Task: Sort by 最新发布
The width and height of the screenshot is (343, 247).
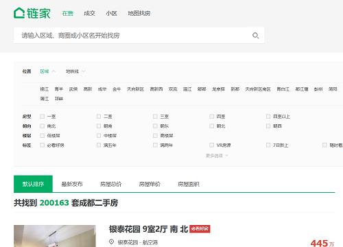Action: [x=72, y=184]
